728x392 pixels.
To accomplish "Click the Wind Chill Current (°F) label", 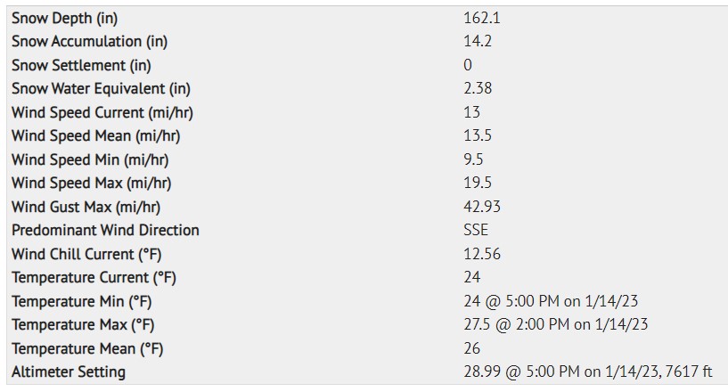I will (x=86, y=254).
